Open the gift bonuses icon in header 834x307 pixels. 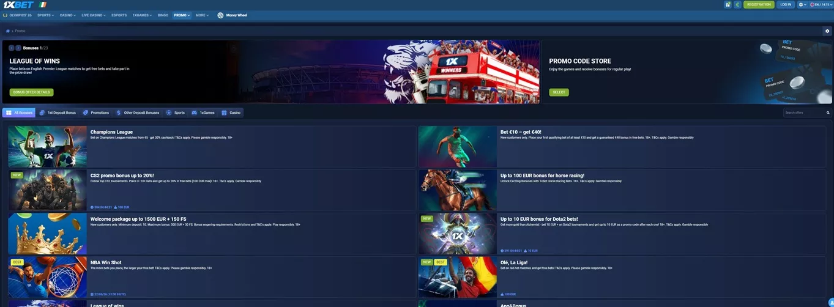(x=728, y=4)
